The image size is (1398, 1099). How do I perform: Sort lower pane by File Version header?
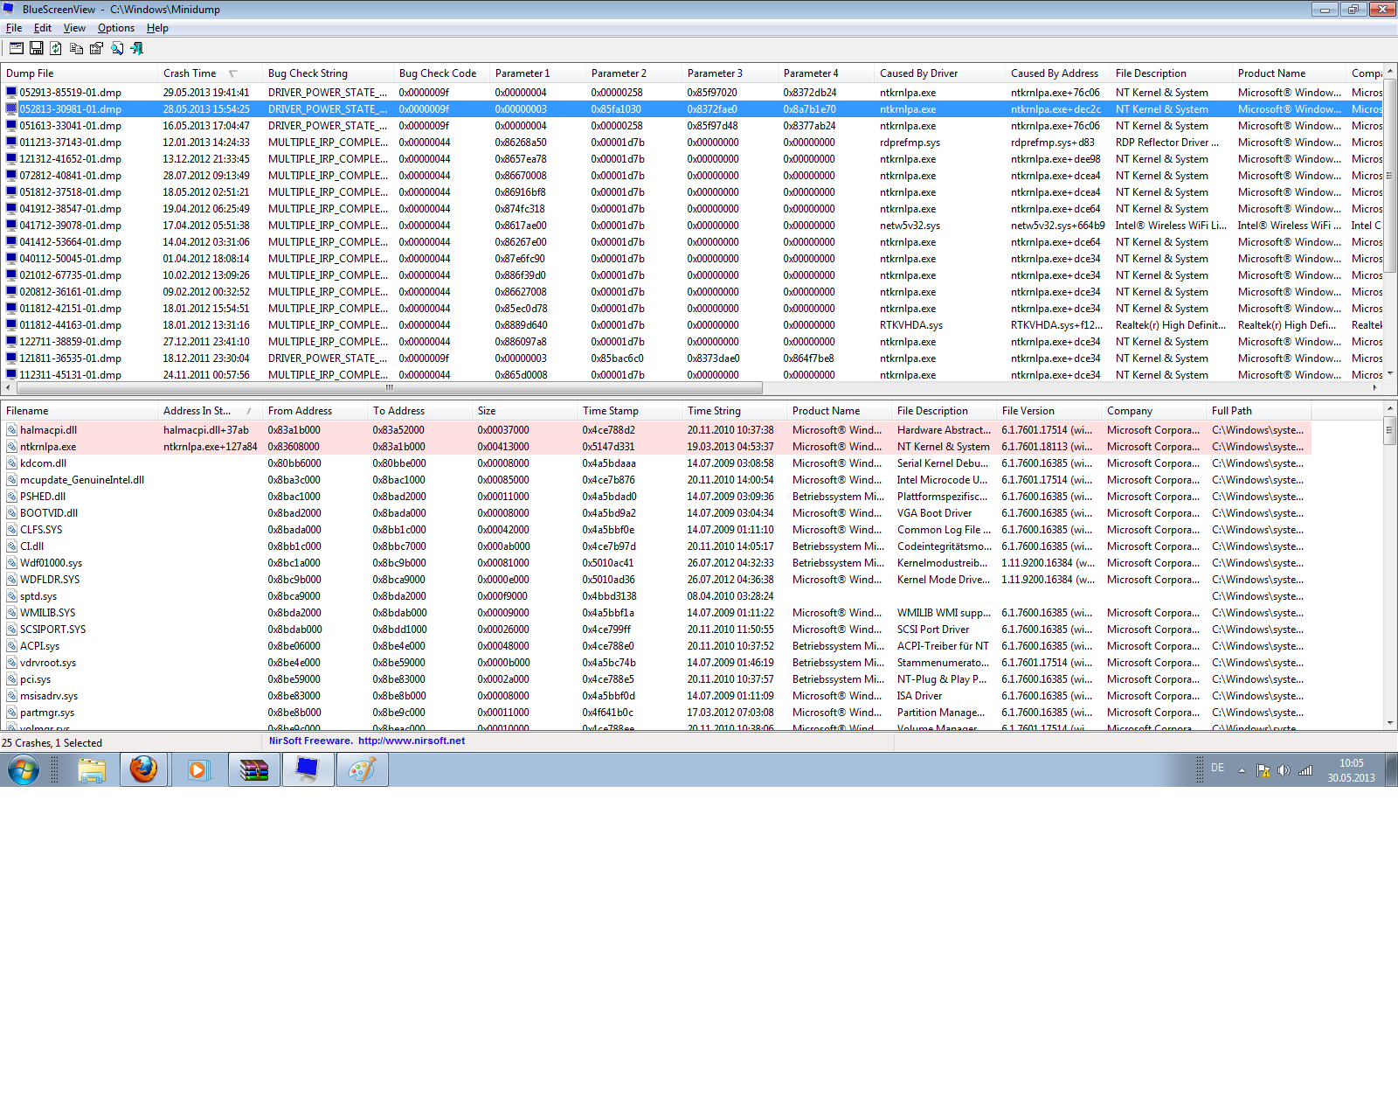coord(1048,411)
